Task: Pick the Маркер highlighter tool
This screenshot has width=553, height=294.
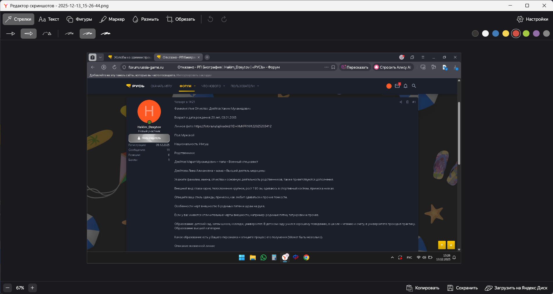Action: pos(112,19)
